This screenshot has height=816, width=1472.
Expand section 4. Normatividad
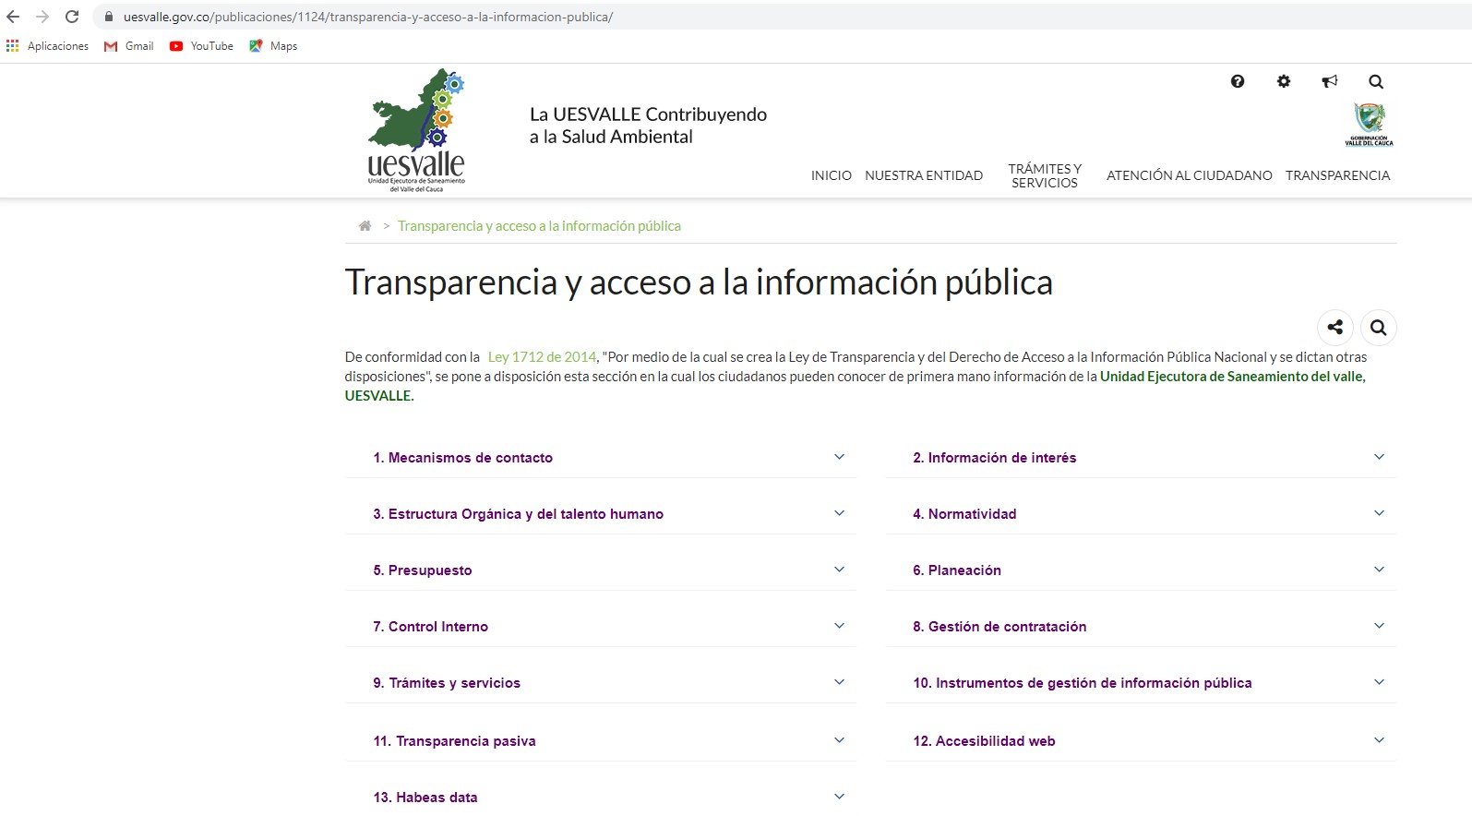tap(1141, 513)
